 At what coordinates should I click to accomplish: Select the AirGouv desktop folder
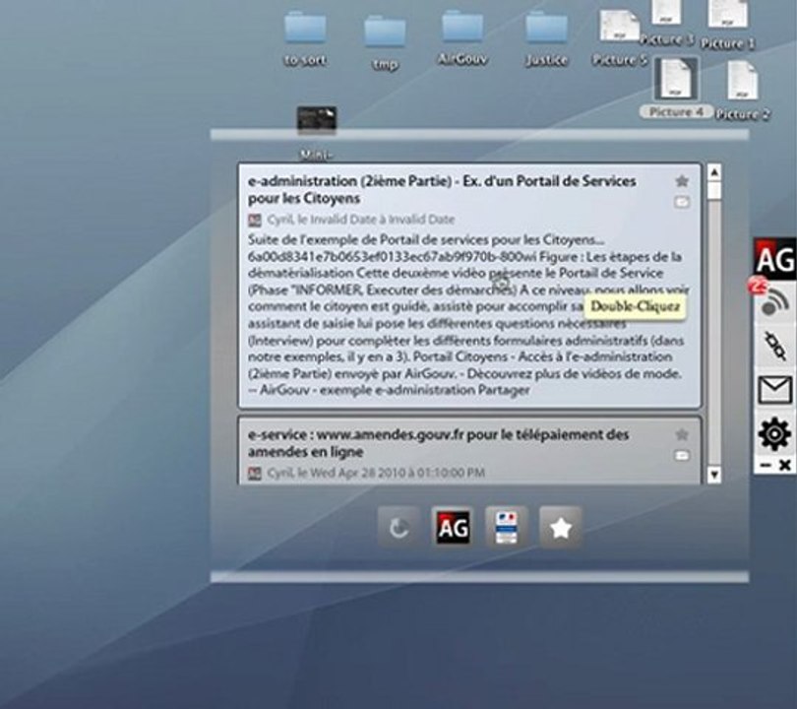coord(462,27)
